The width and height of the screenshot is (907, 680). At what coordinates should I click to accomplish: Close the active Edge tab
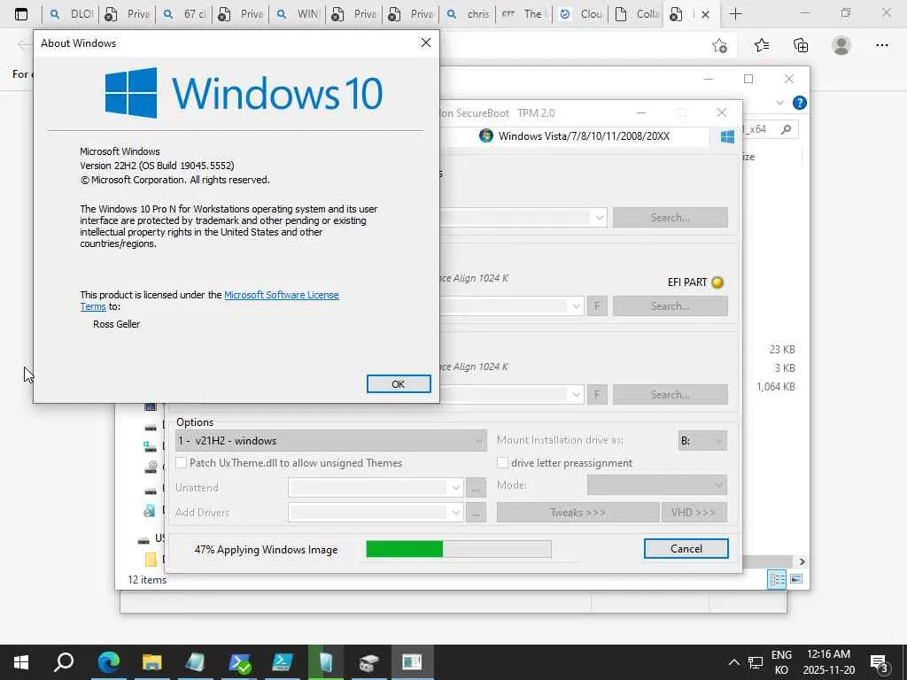click(705, 15)
